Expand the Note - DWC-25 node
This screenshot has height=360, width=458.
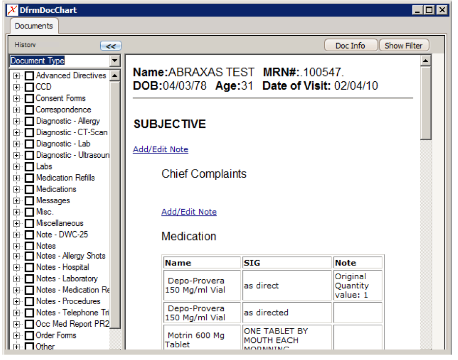tap(17, 235)
